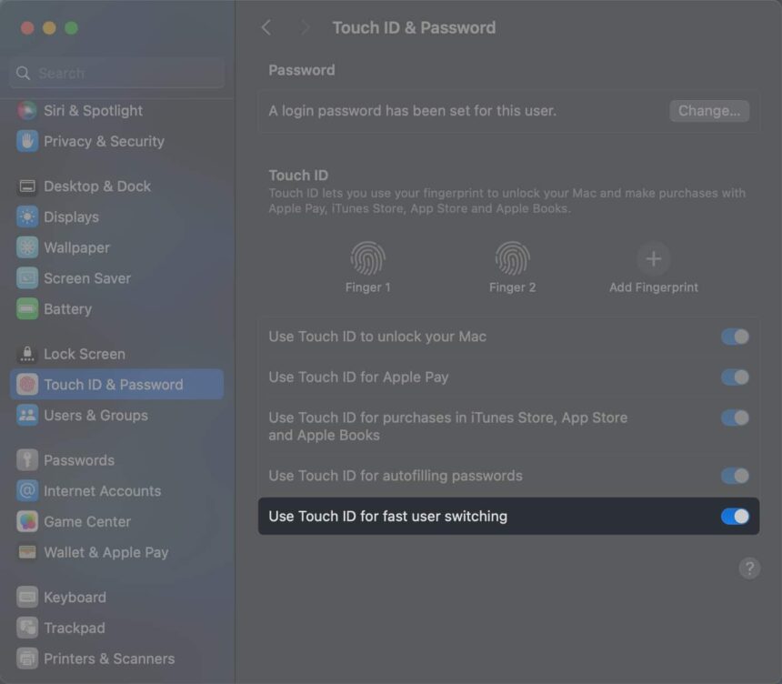Toggle Use Touch ID to unlock your Mac

735,337
